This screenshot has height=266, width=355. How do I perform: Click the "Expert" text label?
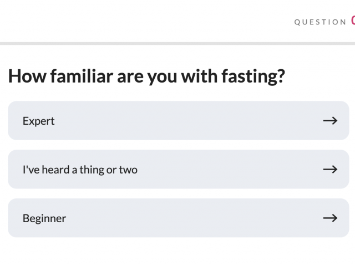(x=38, y=121)
